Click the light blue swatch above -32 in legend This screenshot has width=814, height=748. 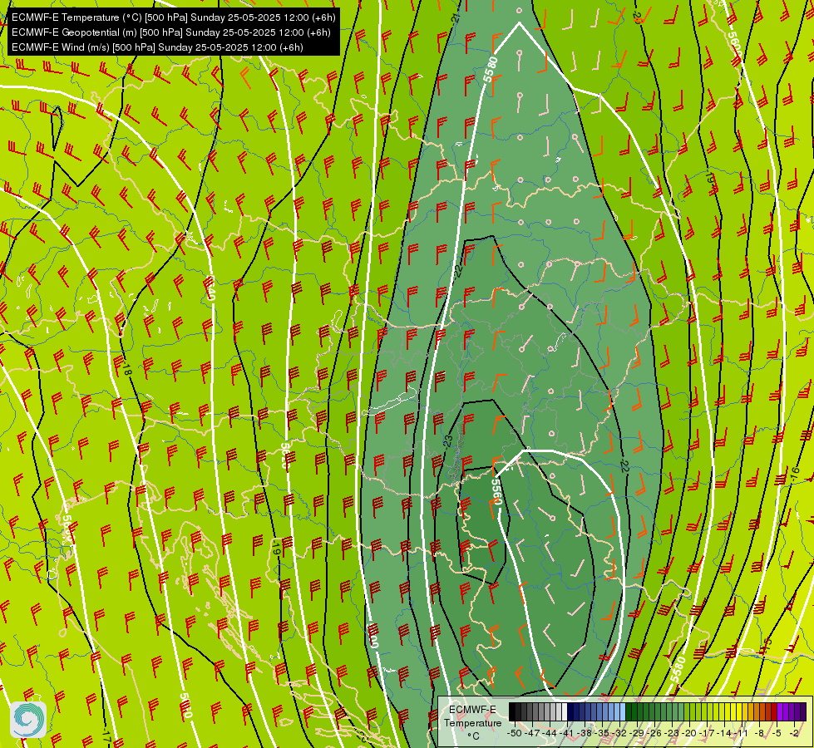[623, 711]
